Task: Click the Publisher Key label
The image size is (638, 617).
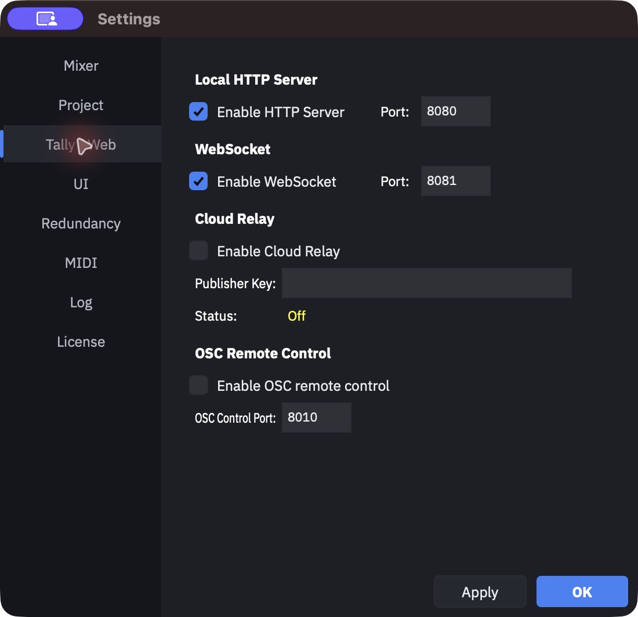Action: pyautogui.click(x=235, y=284)
